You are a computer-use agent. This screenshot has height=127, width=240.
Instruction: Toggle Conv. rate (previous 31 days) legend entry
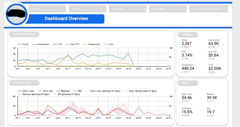(x=140, y=91)
